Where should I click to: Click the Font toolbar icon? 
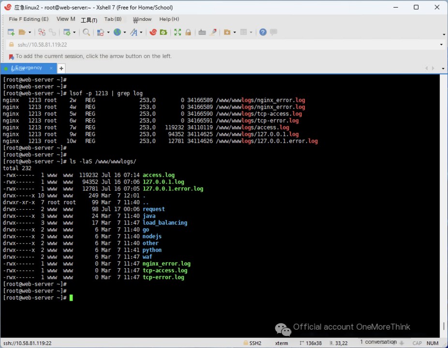click(x=134, y=32)
